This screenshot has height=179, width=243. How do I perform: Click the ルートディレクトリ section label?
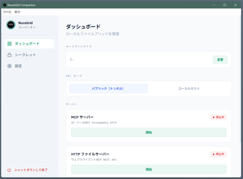pos(79,47)
